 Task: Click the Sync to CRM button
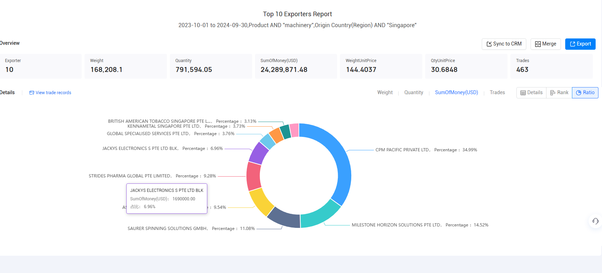(x=504, y=44)
